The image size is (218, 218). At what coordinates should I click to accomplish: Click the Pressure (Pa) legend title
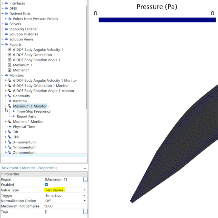(x=157, y=7)
